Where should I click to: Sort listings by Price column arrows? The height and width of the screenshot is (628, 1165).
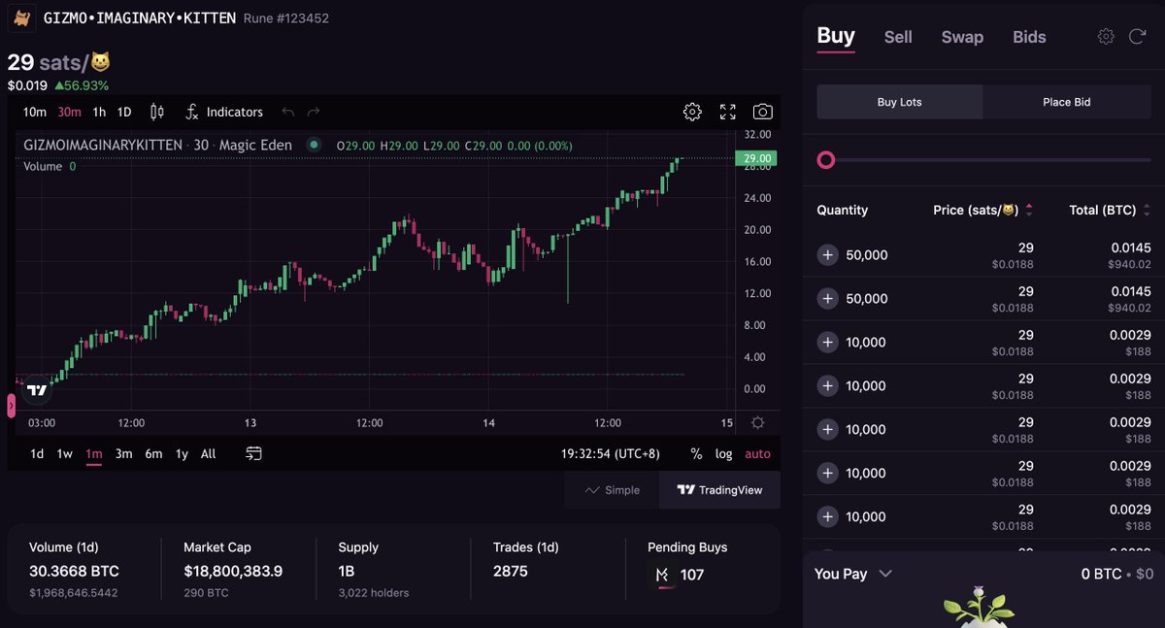pyautogui.click(x=1029, y=210)
